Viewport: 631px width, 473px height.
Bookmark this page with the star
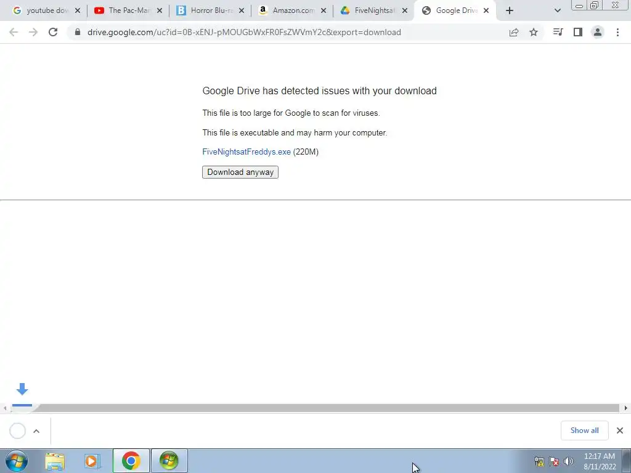click(x=534, y=32)
